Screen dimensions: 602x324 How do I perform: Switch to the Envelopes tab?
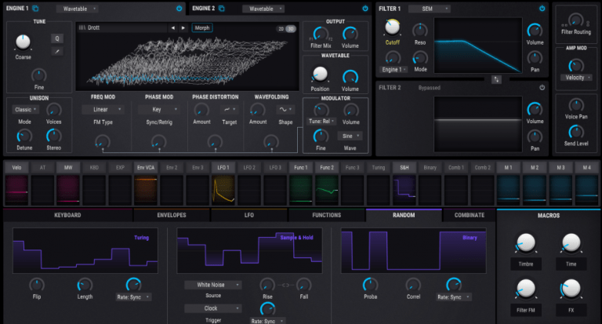pos(172,215)
